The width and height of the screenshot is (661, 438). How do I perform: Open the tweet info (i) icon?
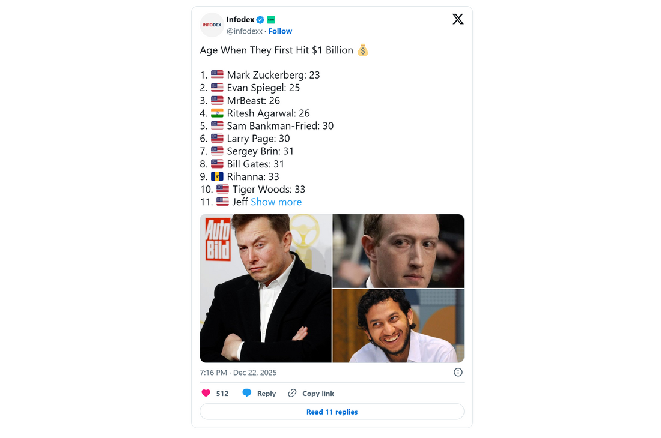click(x=458, y=372)
